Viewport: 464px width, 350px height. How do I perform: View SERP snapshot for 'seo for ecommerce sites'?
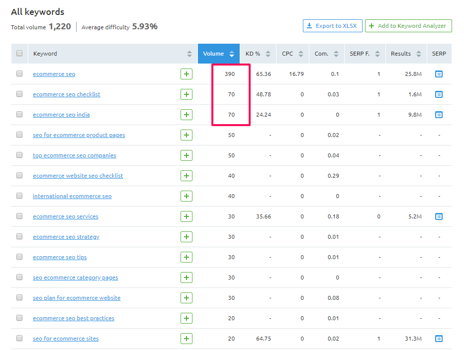439,339
